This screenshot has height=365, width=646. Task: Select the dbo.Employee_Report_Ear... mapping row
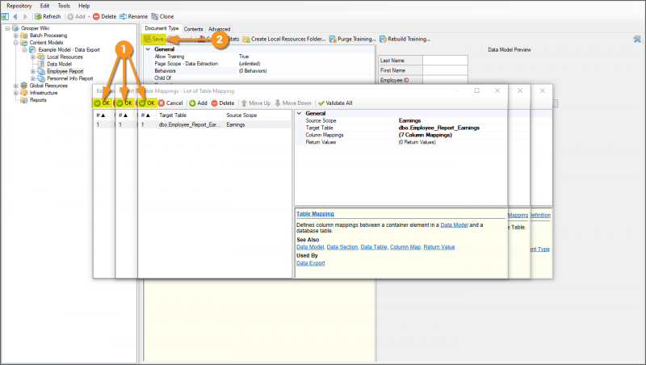[215, 124]
